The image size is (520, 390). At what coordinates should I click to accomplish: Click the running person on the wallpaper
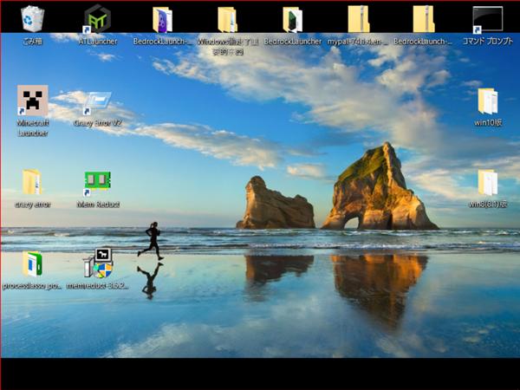[152, 240]
